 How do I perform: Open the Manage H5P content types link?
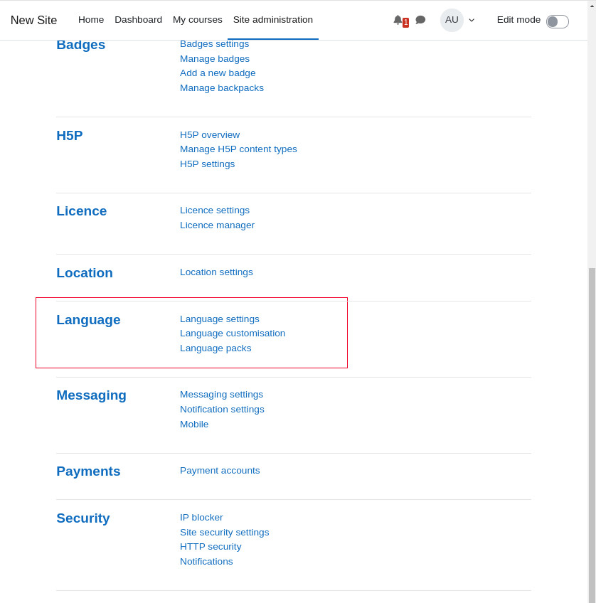[x=238, y=149]
